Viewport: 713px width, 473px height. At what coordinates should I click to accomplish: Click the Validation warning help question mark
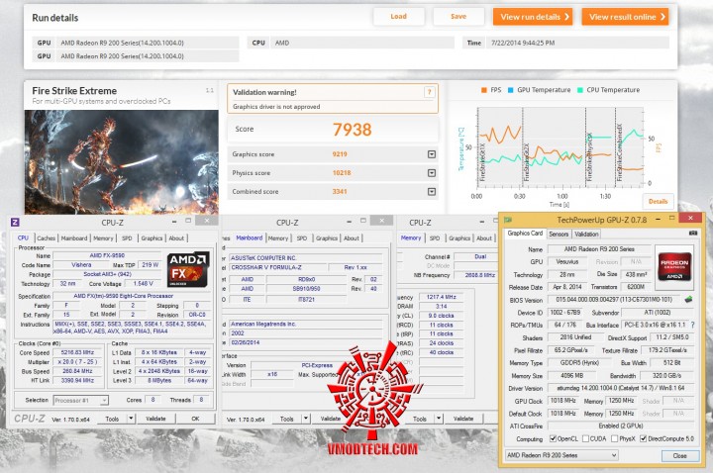(429, 92)
